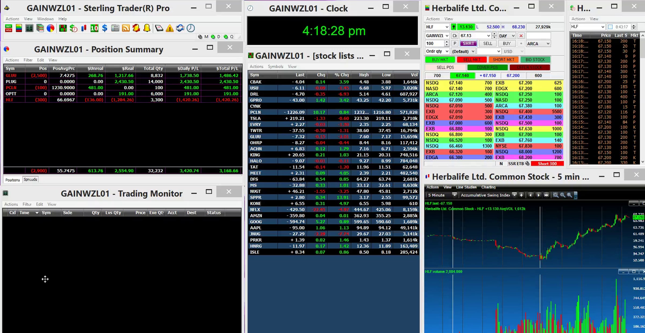Open the clock icon in the toolbar
The height and width of the screenshot is (333, 645).
click(x=191, y=28)
